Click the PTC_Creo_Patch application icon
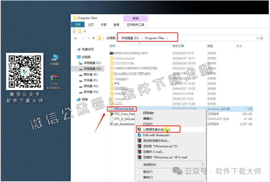 click(112, 114)
